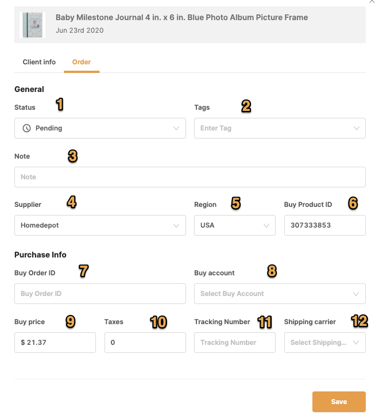383x419 pixels.
Task: Close the order dialog with X
Action: tap(372, 1)
